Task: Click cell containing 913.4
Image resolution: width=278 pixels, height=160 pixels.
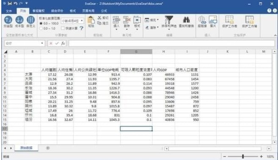Action: (x=109, y=74)
